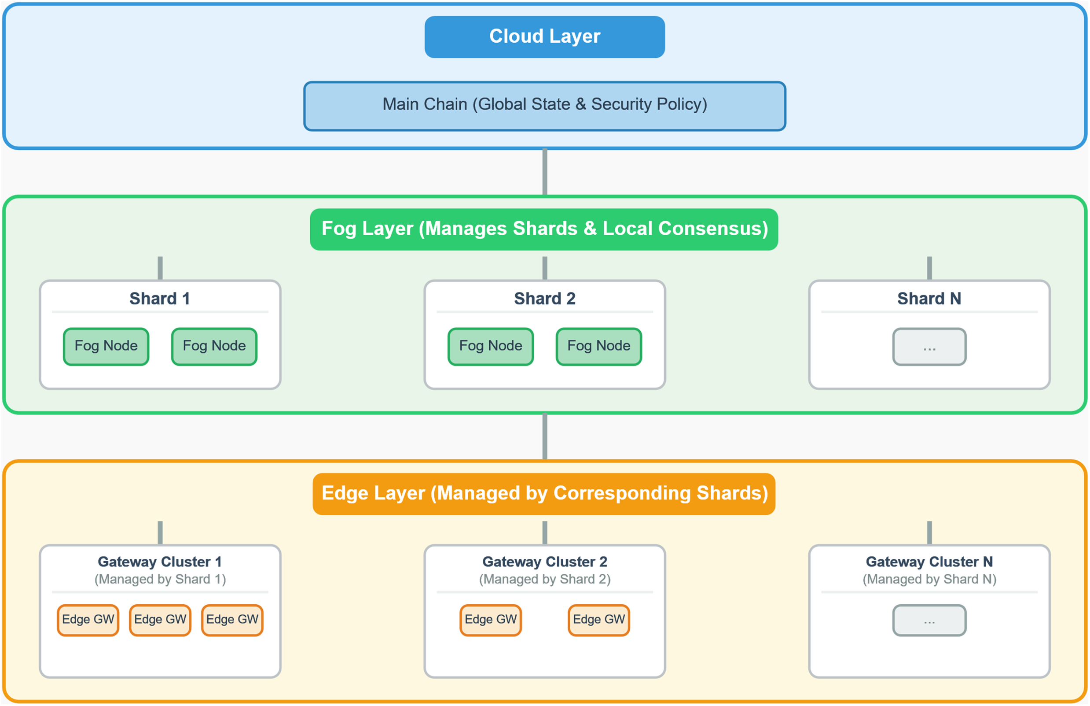Select the Main Chain global state box
This screenshot has width=1090, height=706.
pyautogui.click(x=544, y=105)
